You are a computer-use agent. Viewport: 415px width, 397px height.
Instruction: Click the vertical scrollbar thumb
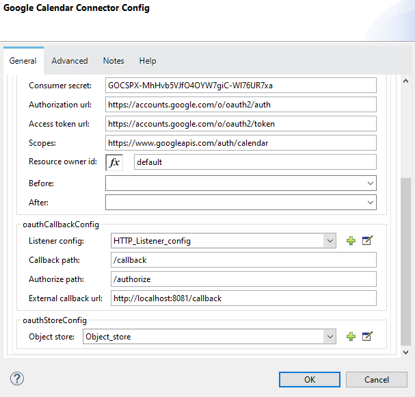click(x=405, y=262)
